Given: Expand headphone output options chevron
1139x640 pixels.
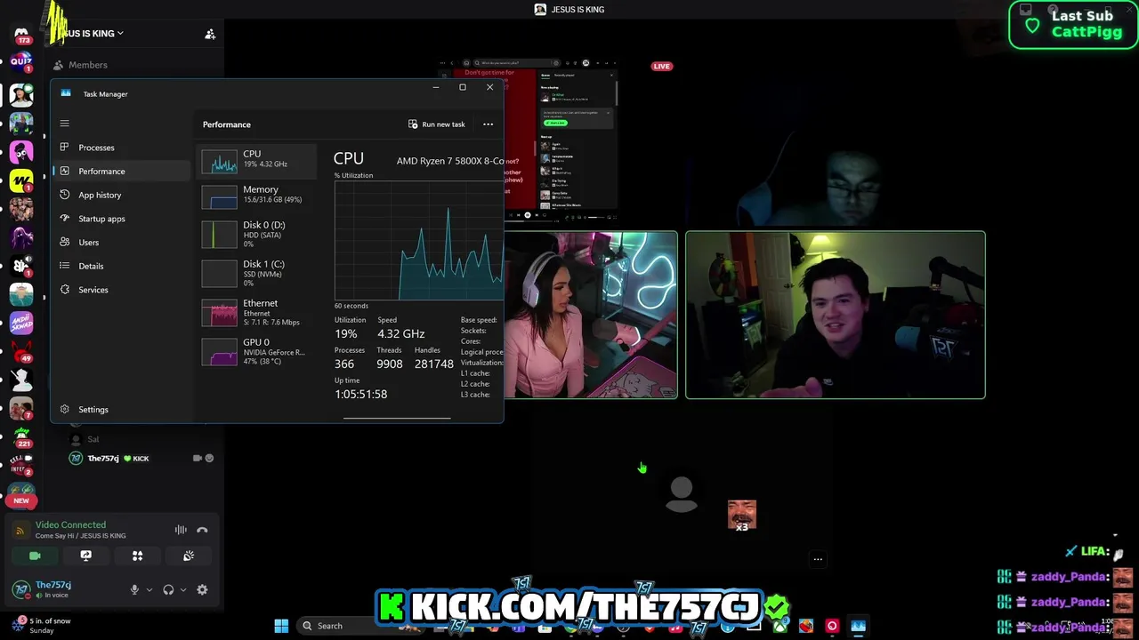Looking at the screenshot, I should [183, 589].
